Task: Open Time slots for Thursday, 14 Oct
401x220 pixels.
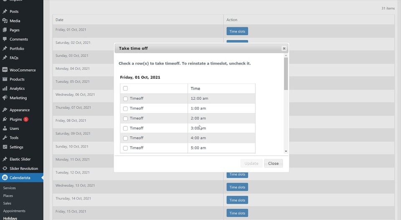Action: (237, 200)
